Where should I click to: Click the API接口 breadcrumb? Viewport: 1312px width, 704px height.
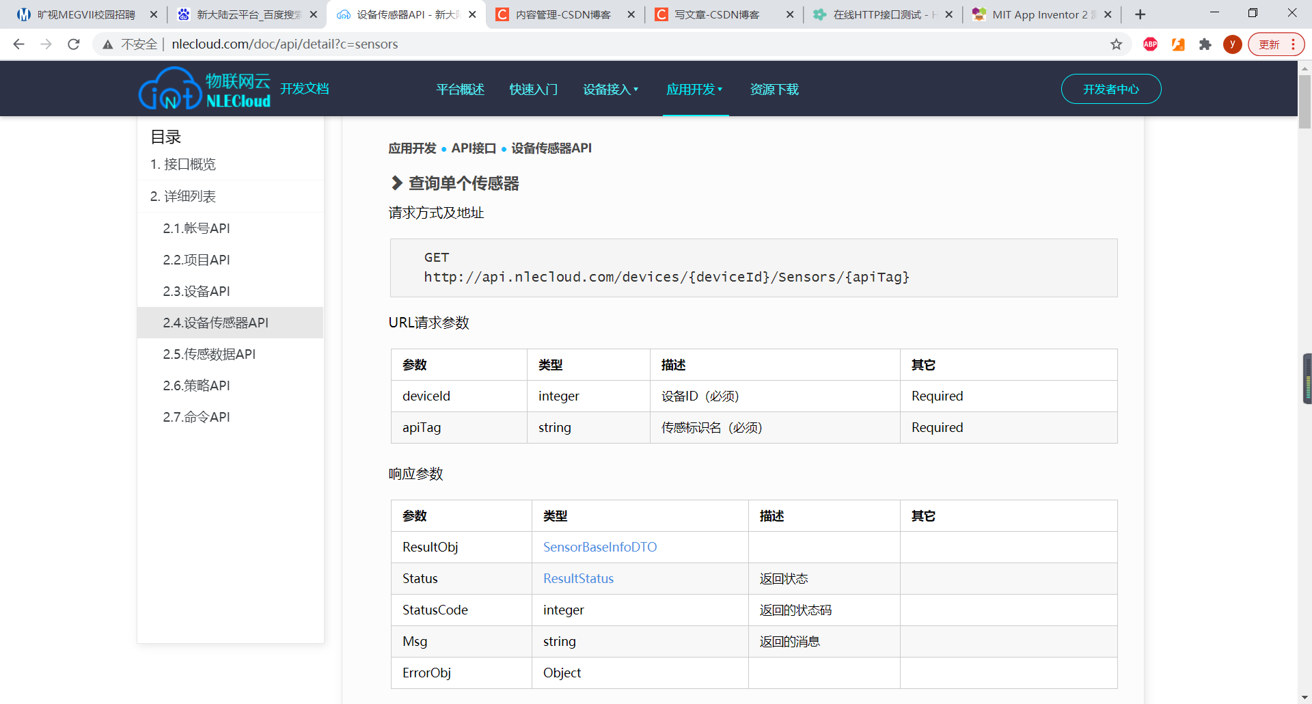pyautogui.click(x=474, y=148)
